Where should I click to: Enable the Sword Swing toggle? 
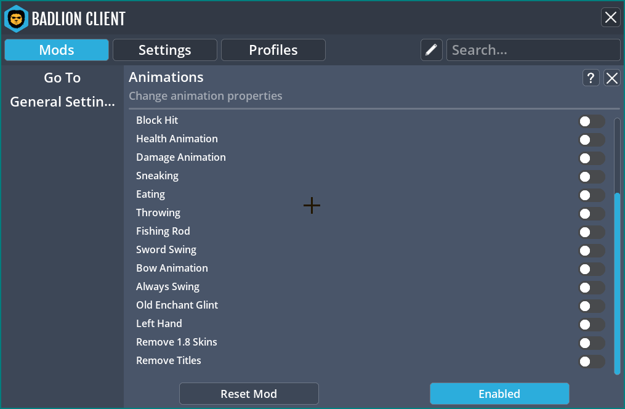591,251
